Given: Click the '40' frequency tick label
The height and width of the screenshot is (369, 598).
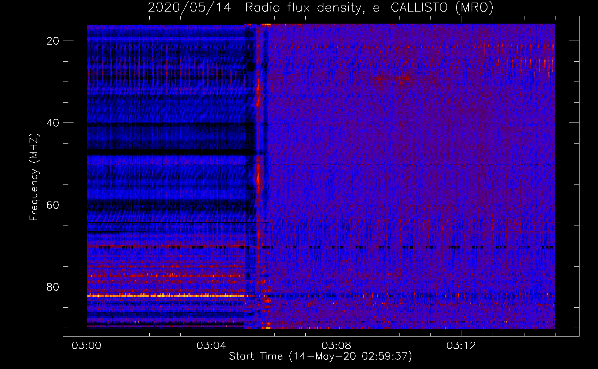Looking at the screenshot, I should click(x=53, y=123).
